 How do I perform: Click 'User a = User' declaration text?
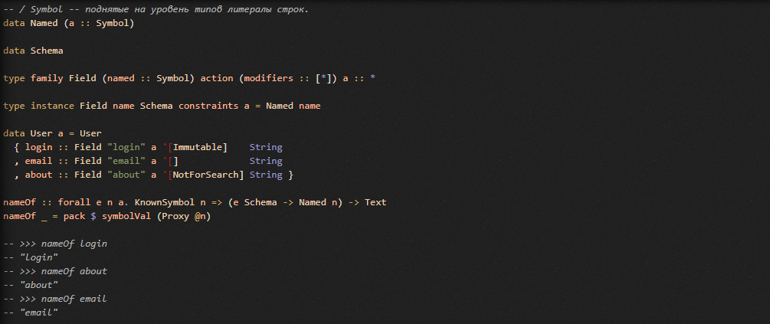[x=66, y=133]
